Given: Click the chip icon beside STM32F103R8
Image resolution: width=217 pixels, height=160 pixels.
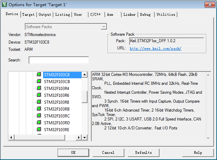Looking at the screenshot, I should tap(39, 102).
